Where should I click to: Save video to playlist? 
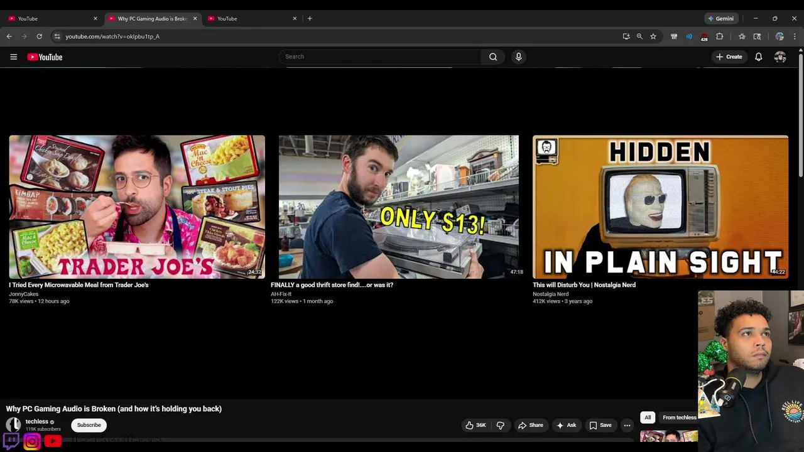(x=600, y=425)
